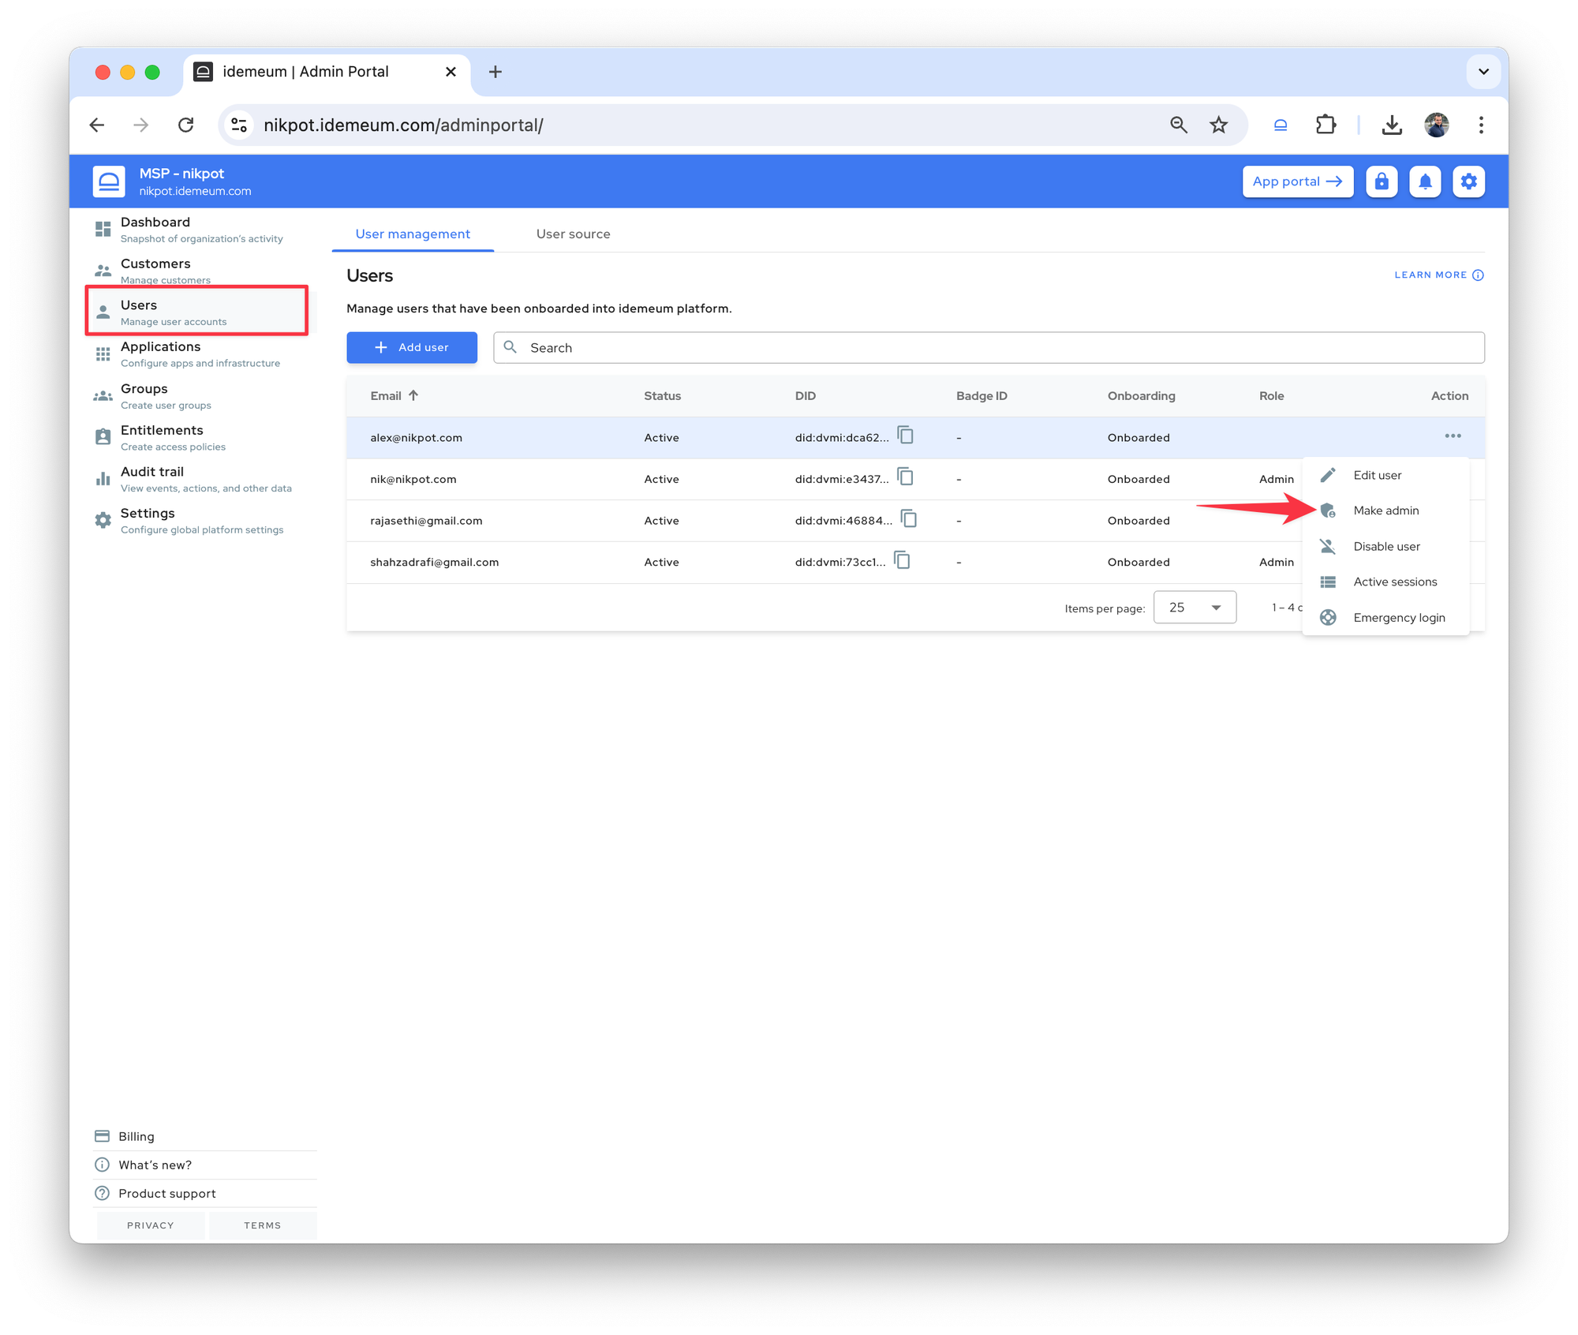
Task: Copy DID for alex@nikpot.com
Action: click(x=906, y=436)
